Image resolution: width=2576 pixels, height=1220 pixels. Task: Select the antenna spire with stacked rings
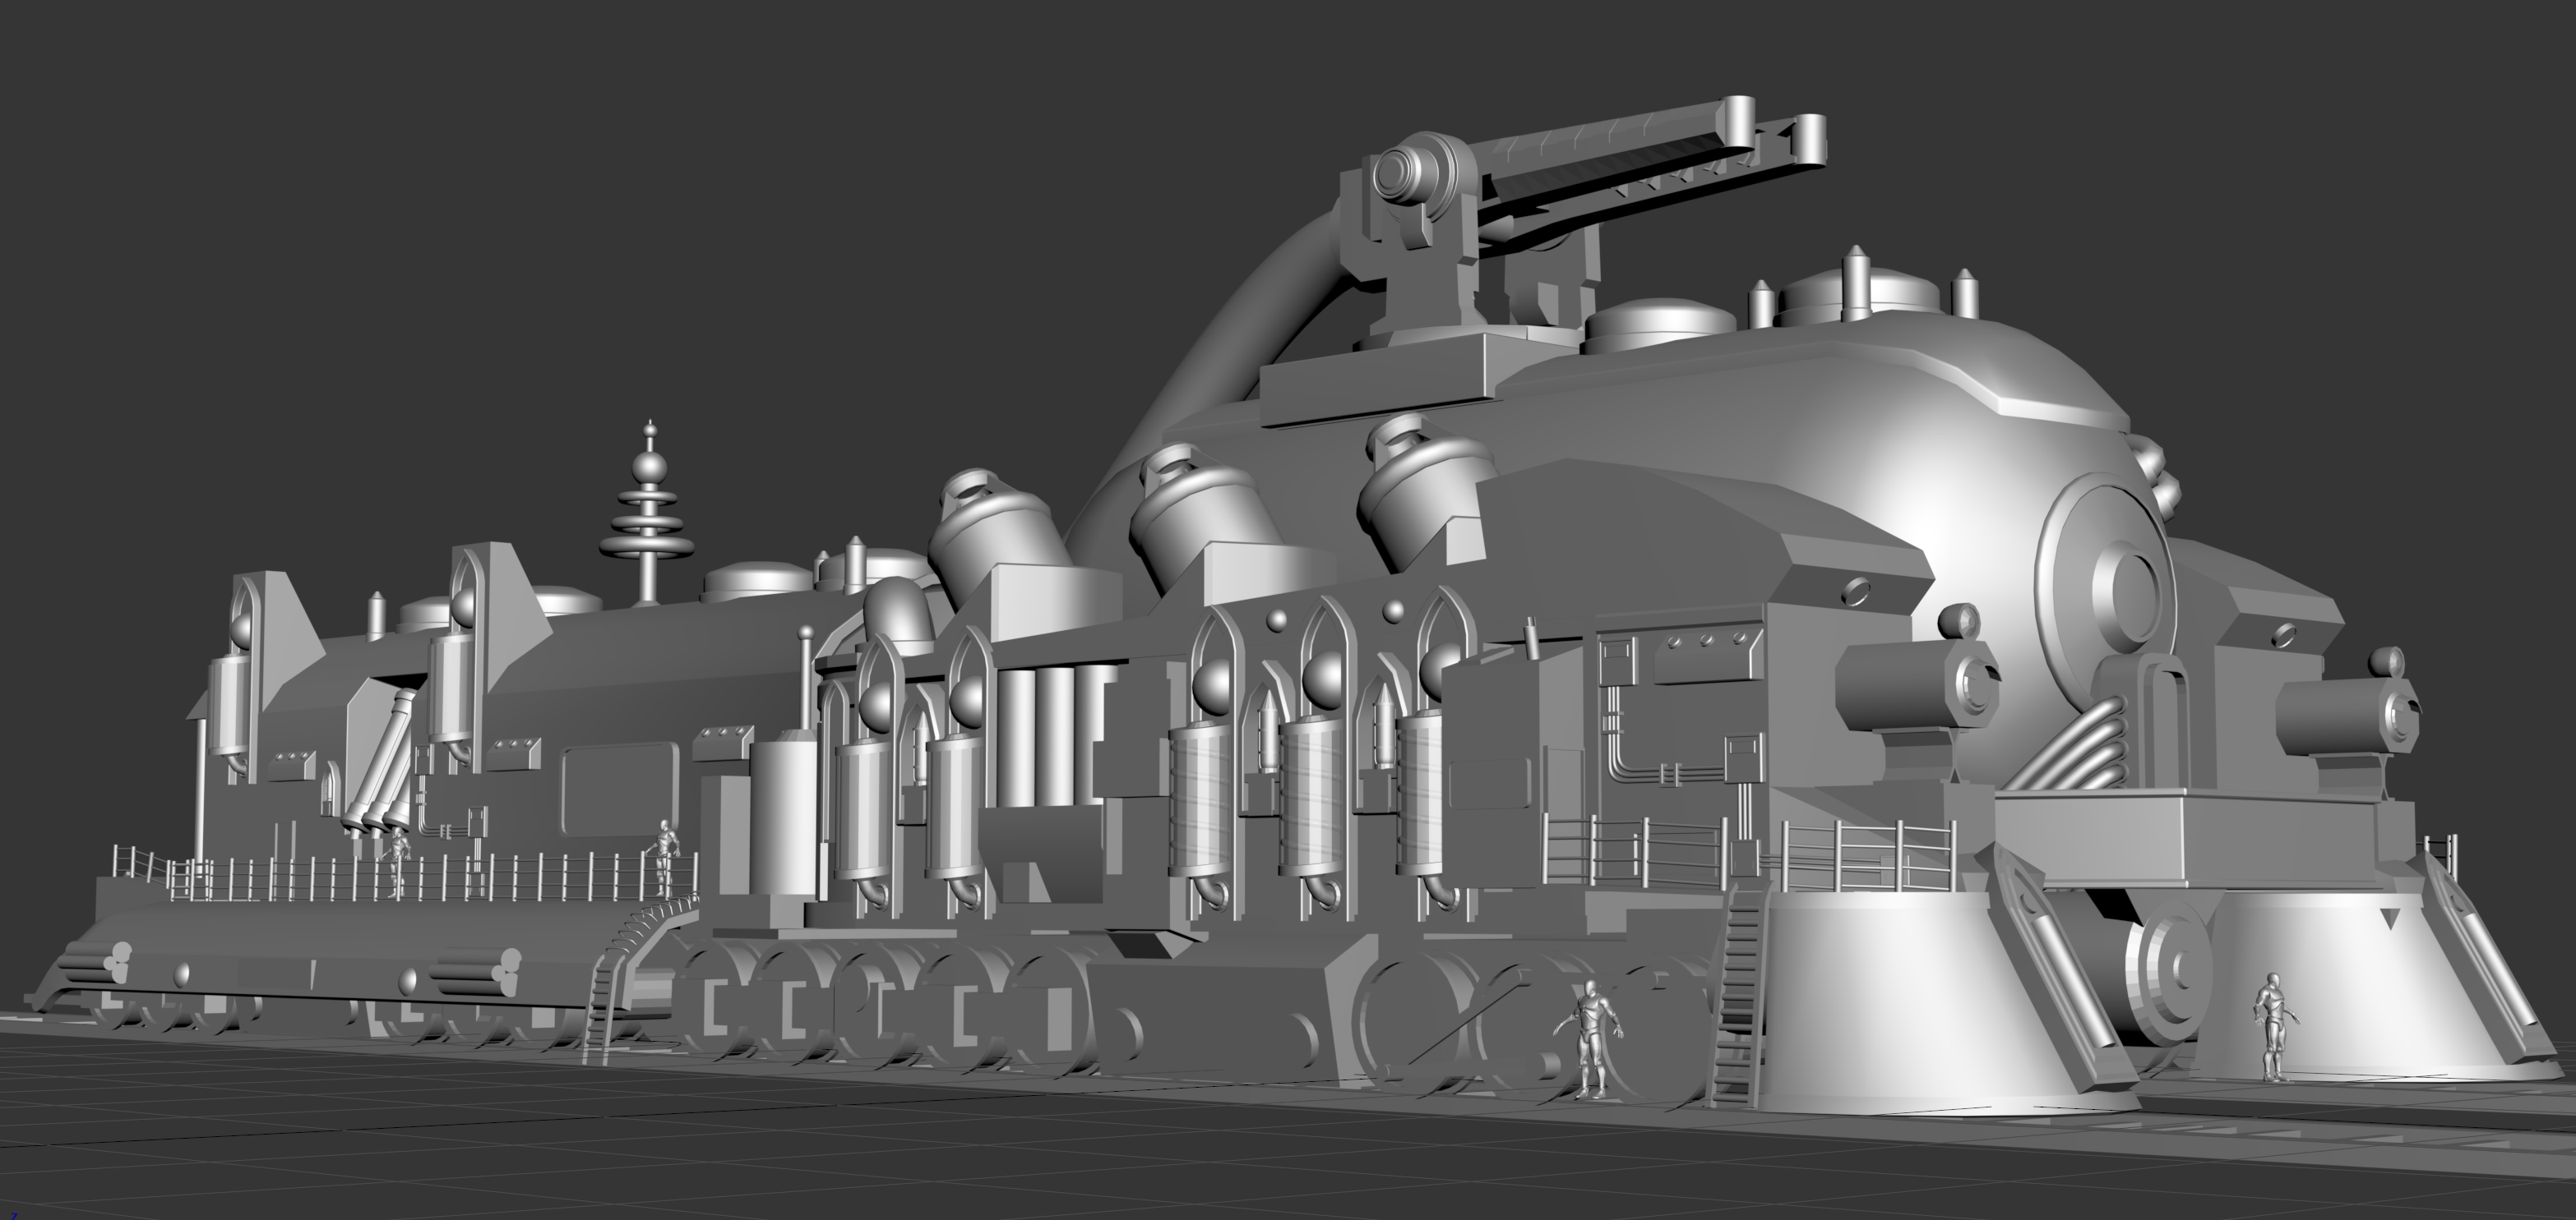[x=646, y=513]
